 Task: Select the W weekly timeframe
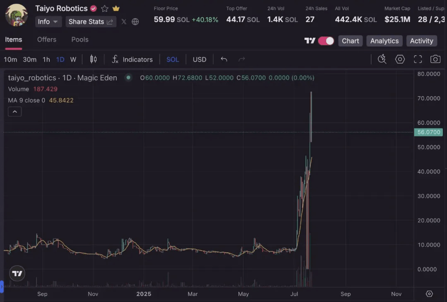(73, 59)
